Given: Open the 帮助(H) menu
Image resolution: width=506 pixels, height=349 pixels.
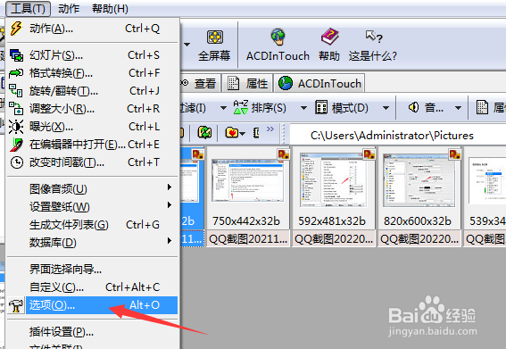Looking at the screenshot, I should coord(110,8).
